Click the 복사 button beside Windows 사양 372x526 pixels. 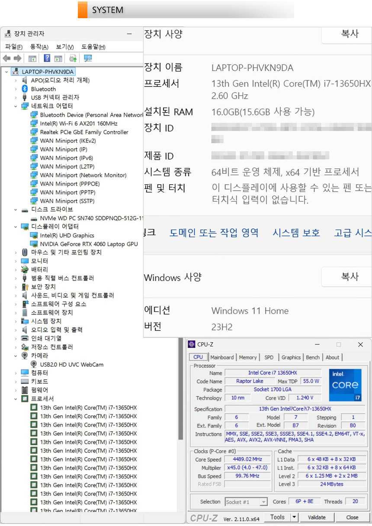coord(346,277)
